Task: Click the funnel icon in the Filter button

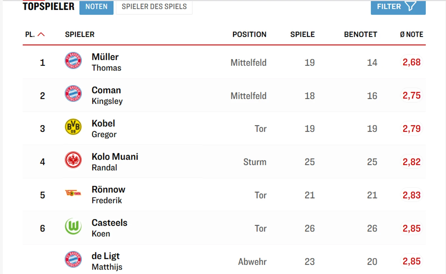Action: [x=411, y=6]
